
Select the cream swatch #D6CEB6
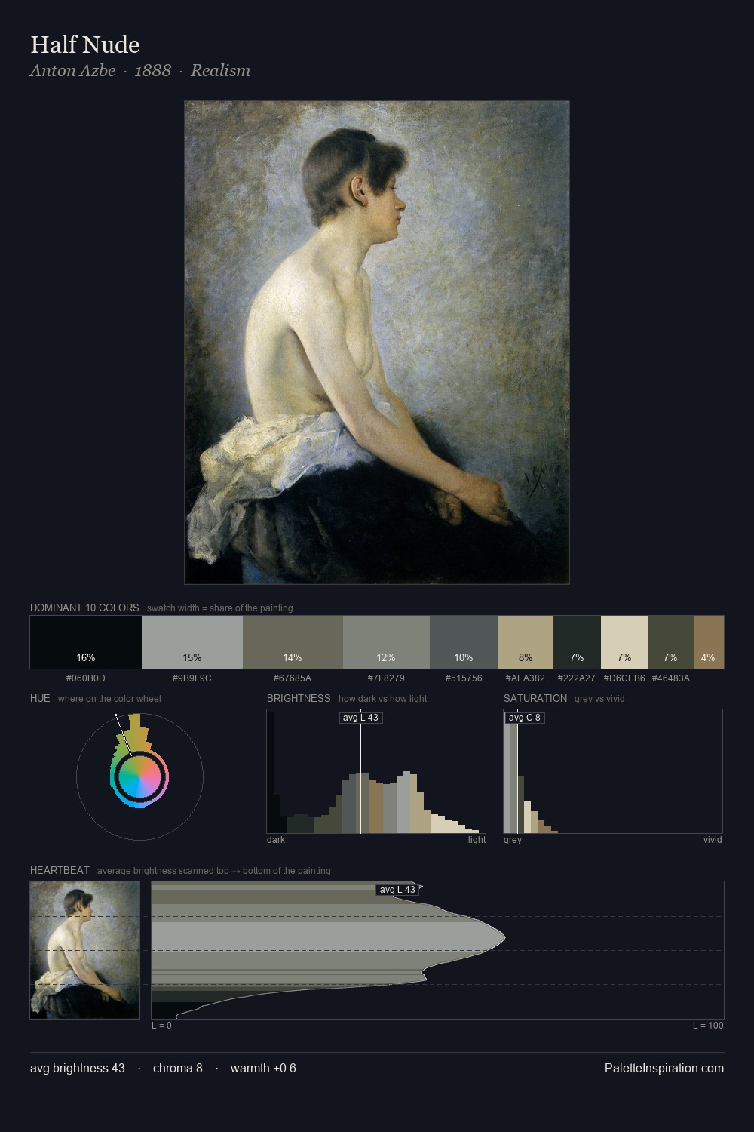[624, 642]
